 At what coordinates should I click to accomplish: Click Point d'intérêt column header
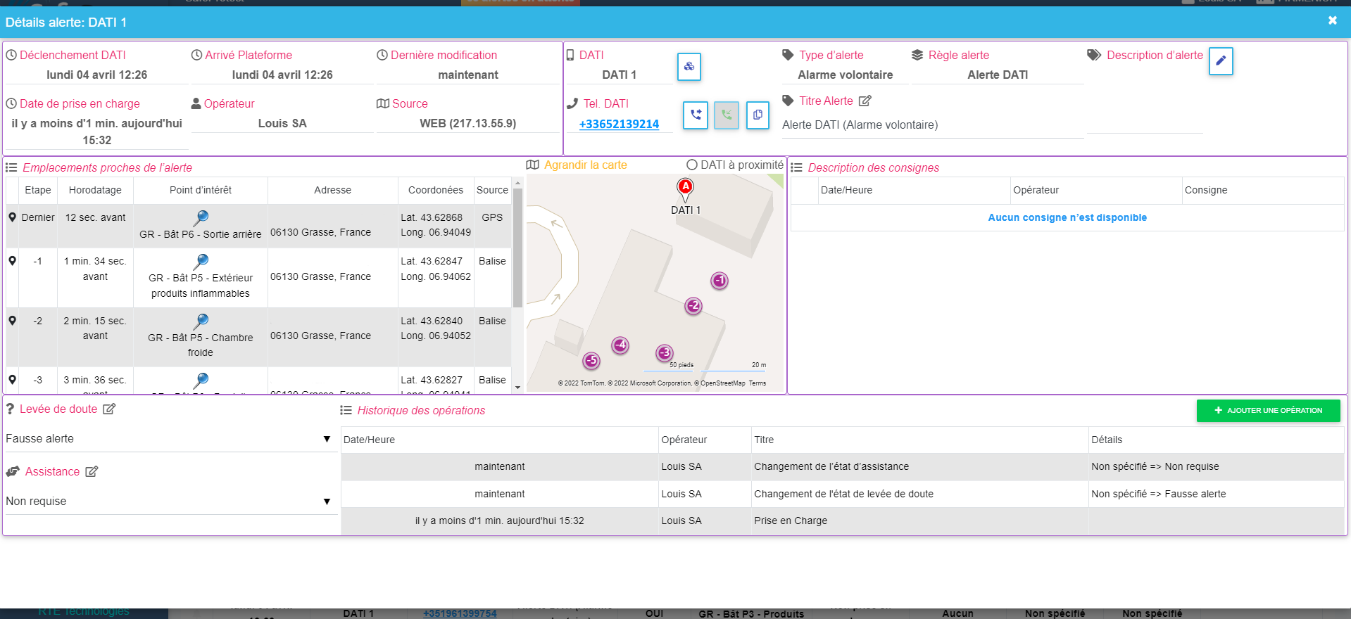point(201,190)
